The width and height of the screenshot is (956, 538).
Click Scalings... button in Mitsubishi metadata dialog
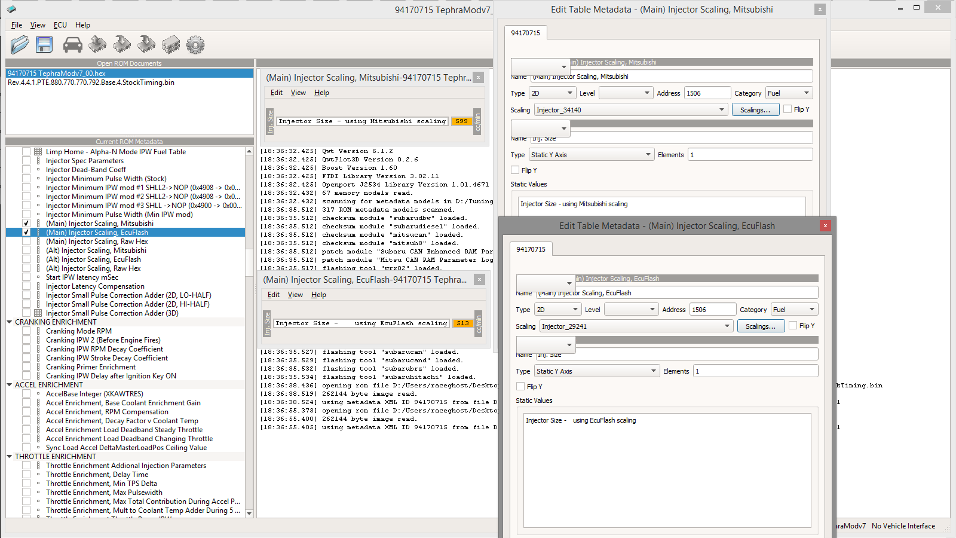755,110
